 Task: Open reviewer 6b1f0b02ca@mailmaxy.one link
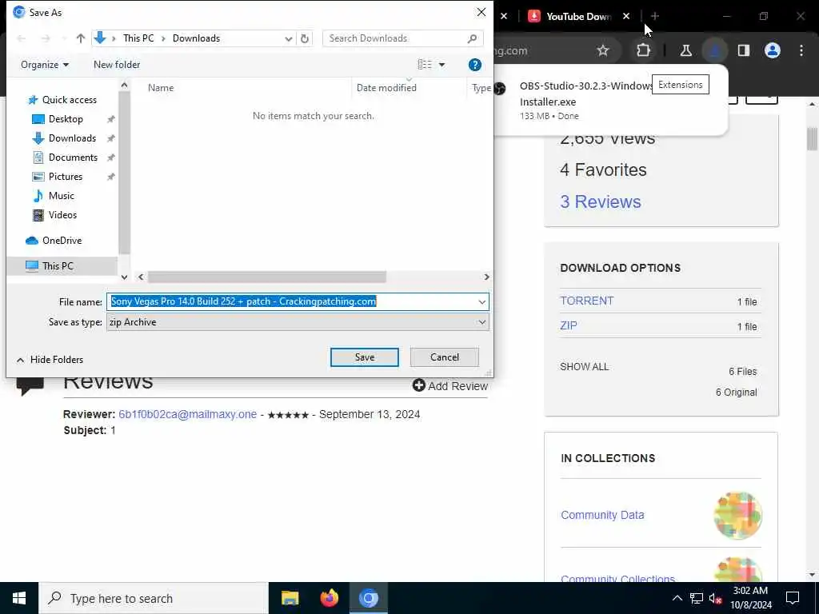(x=187, y=414)
